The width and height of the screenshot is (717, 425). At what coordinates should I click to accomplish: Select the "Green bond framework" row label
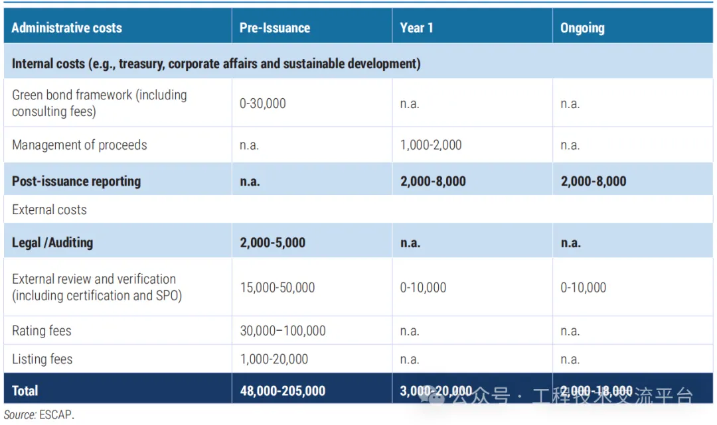tap(100, 103)
